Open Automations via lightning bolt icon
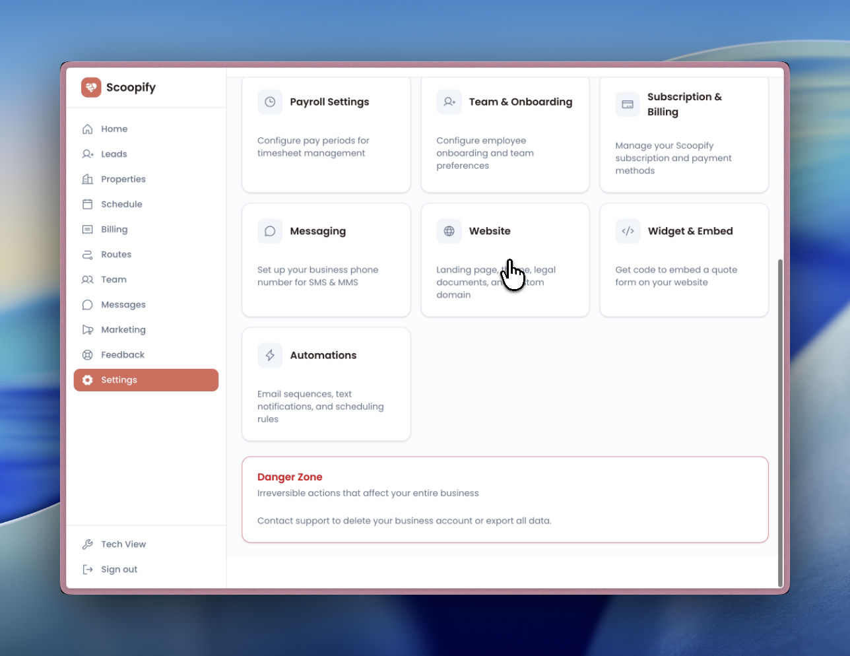850x656 pixels. 270,355
